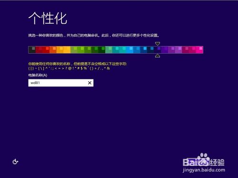238x178 pixels.
Task: Select the orange color swatch
Action: 53,50
